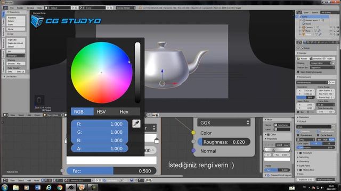Viewport: 341px width, 191px height.
Task: Open the Feature Set Supported dropdown
Action: (x=322, y=67)
